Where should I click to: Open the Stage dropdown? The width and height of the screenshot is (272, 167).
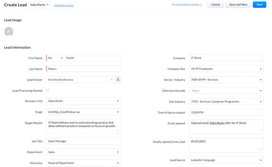tap(118, 112)
